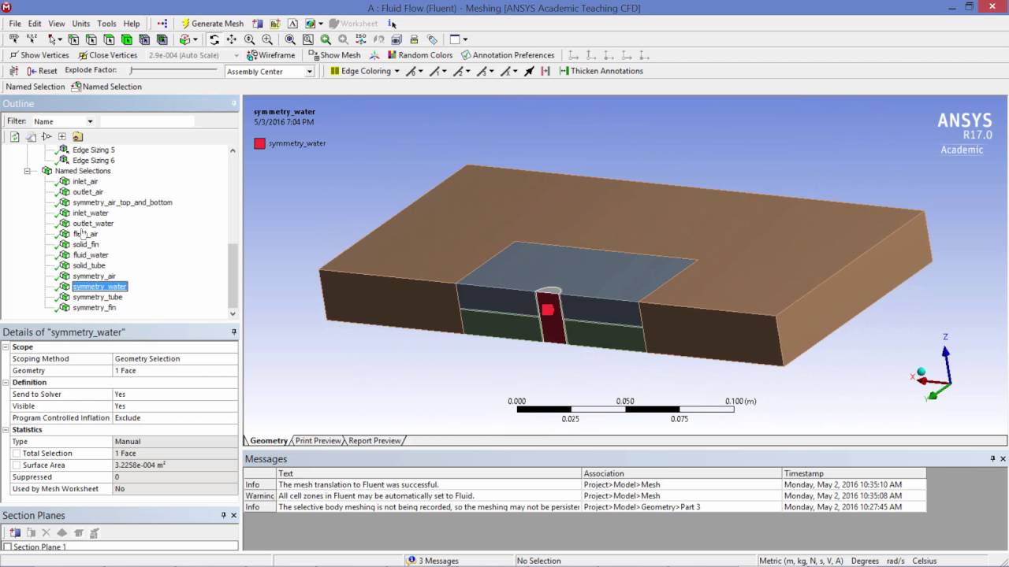This screenshot has height=567, width=1009.
Task: Click the Zoom to Fit icon
Action: pos(290,39)
